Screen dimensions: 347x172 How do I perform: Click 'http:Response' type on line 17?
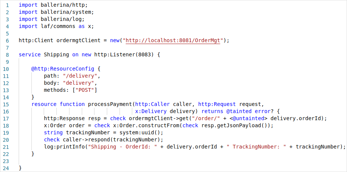64,118
